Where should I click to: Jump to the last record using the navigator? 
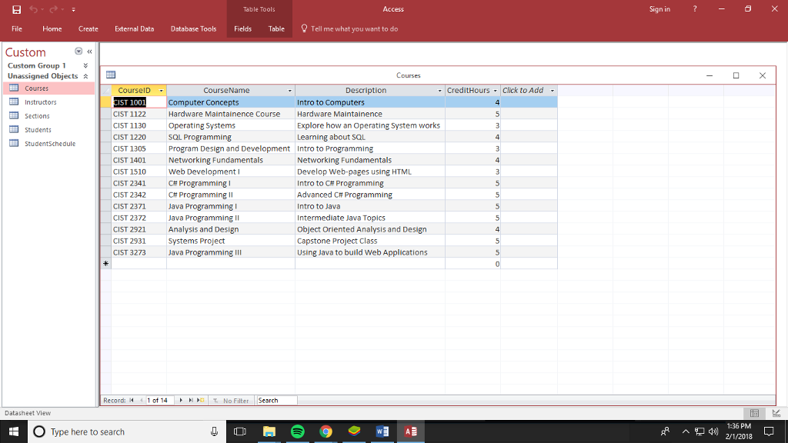click(190, 400)
